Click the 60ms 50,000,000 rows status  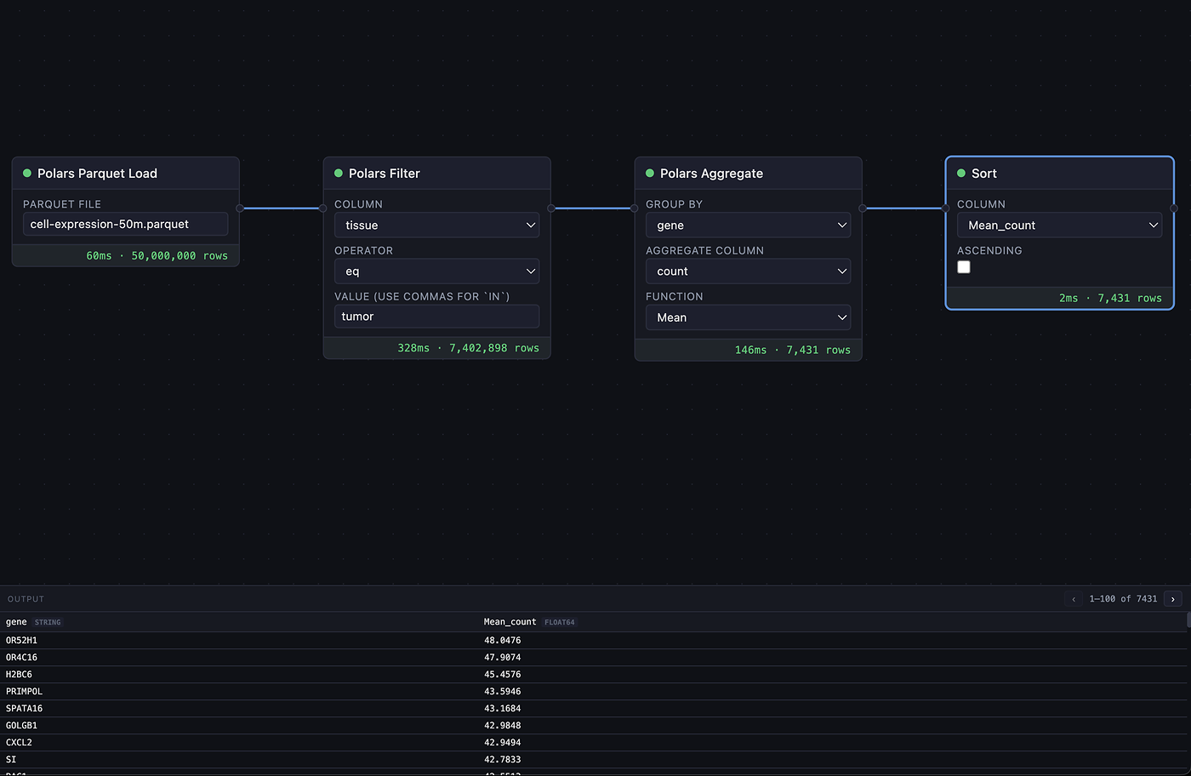click(x=157, y=255)
